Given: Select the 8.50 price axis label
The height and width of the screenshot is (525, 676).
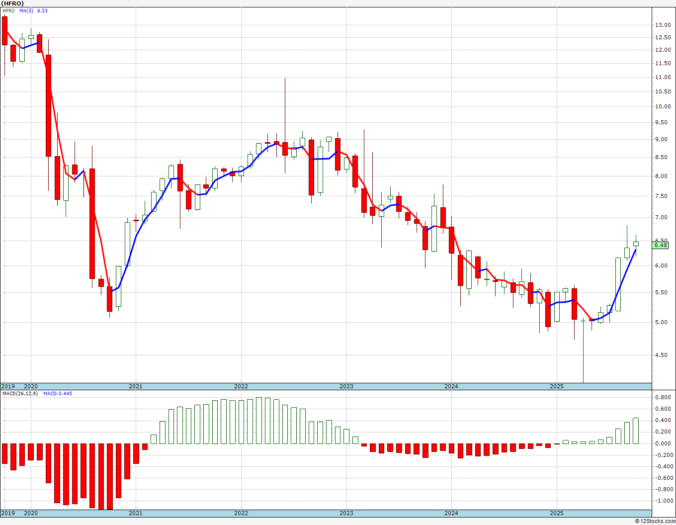Looking at the screenshot, I should (662, 157).
